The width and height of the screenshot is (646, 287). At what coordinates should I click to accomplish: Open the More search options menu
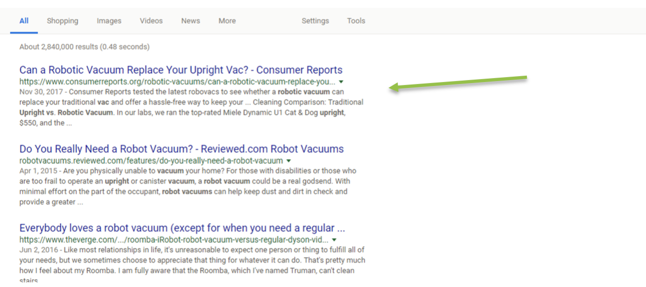pyautogui.click(x=226, y=21)
